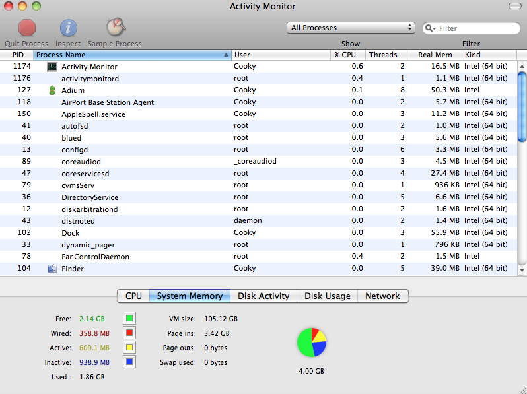The image size is (527, 394).
Task: Sort by the Kind column header
Action: [489, 55]
